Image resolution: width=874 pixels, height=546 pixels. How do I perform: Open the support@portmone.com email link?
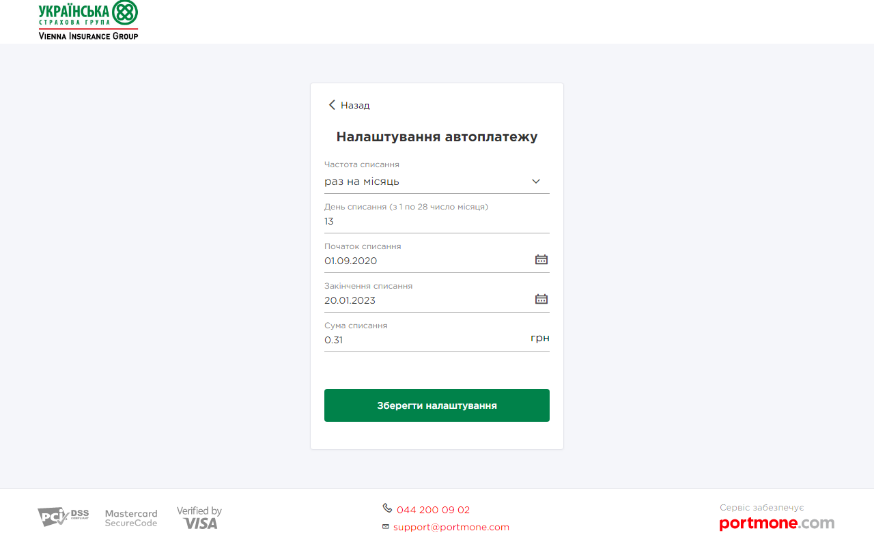[x=451, y=527]
